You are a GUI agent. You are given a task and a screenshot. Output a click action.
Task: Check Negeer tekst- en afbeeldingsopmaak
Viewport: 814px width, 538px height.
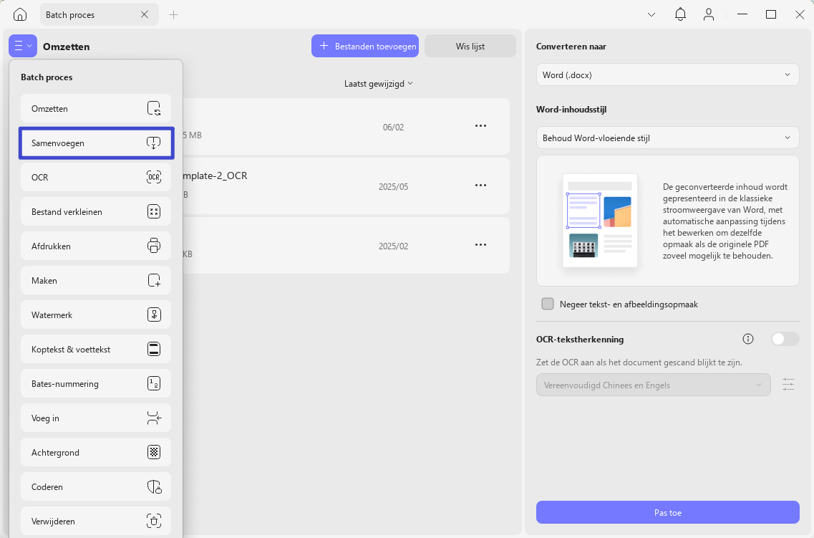pos(548,304)
